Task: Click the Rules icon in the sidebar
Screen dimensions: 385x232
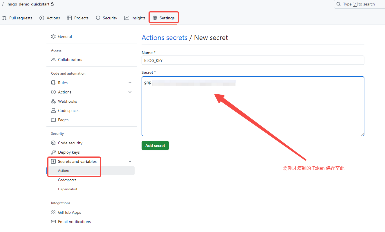Action: (53, 83)
